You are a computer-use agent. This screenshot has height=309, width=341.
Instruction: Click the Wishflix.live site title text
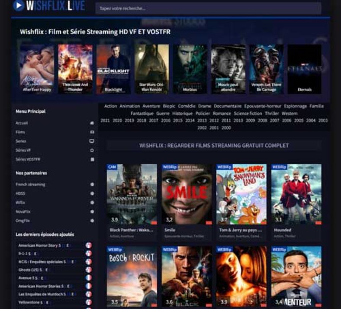tap(55, 6)
